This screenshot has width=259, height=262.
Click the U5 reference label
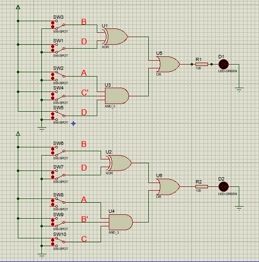pyautogui.click(x=159, y=53)
